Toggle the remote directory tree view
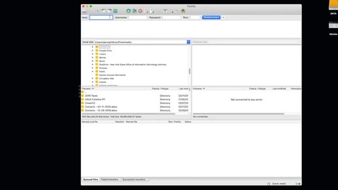This screenshot has width=338, height=190. coord(109,11)
